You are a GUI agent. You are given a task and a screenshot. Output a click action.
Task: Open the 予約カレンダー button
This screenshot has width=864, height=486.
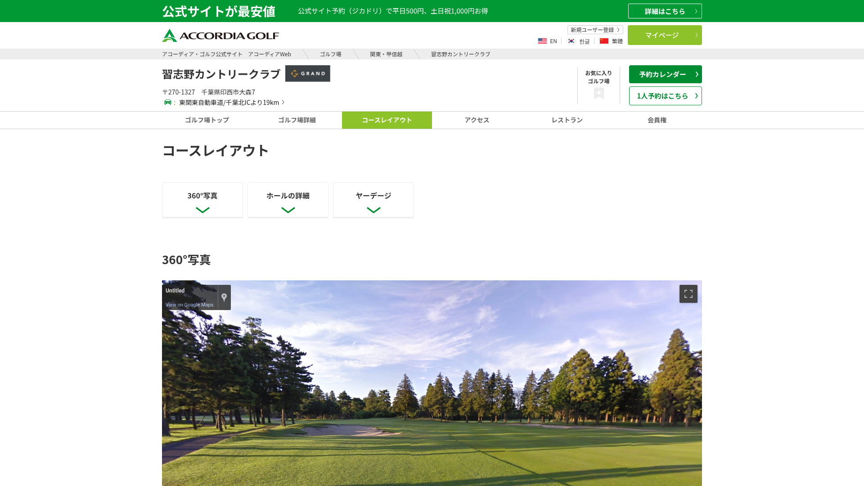(x=666, y=74)
